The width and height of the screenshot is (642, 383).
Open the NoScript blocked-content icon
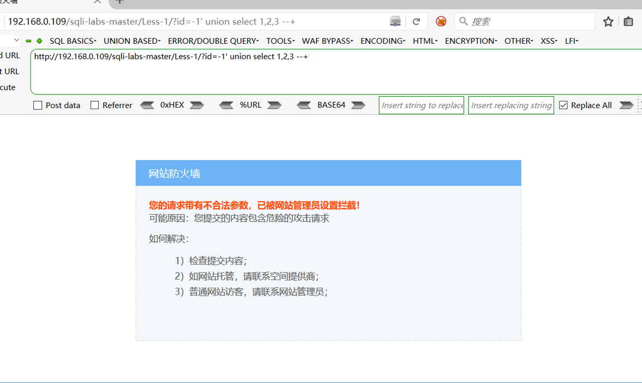point(441,21)
